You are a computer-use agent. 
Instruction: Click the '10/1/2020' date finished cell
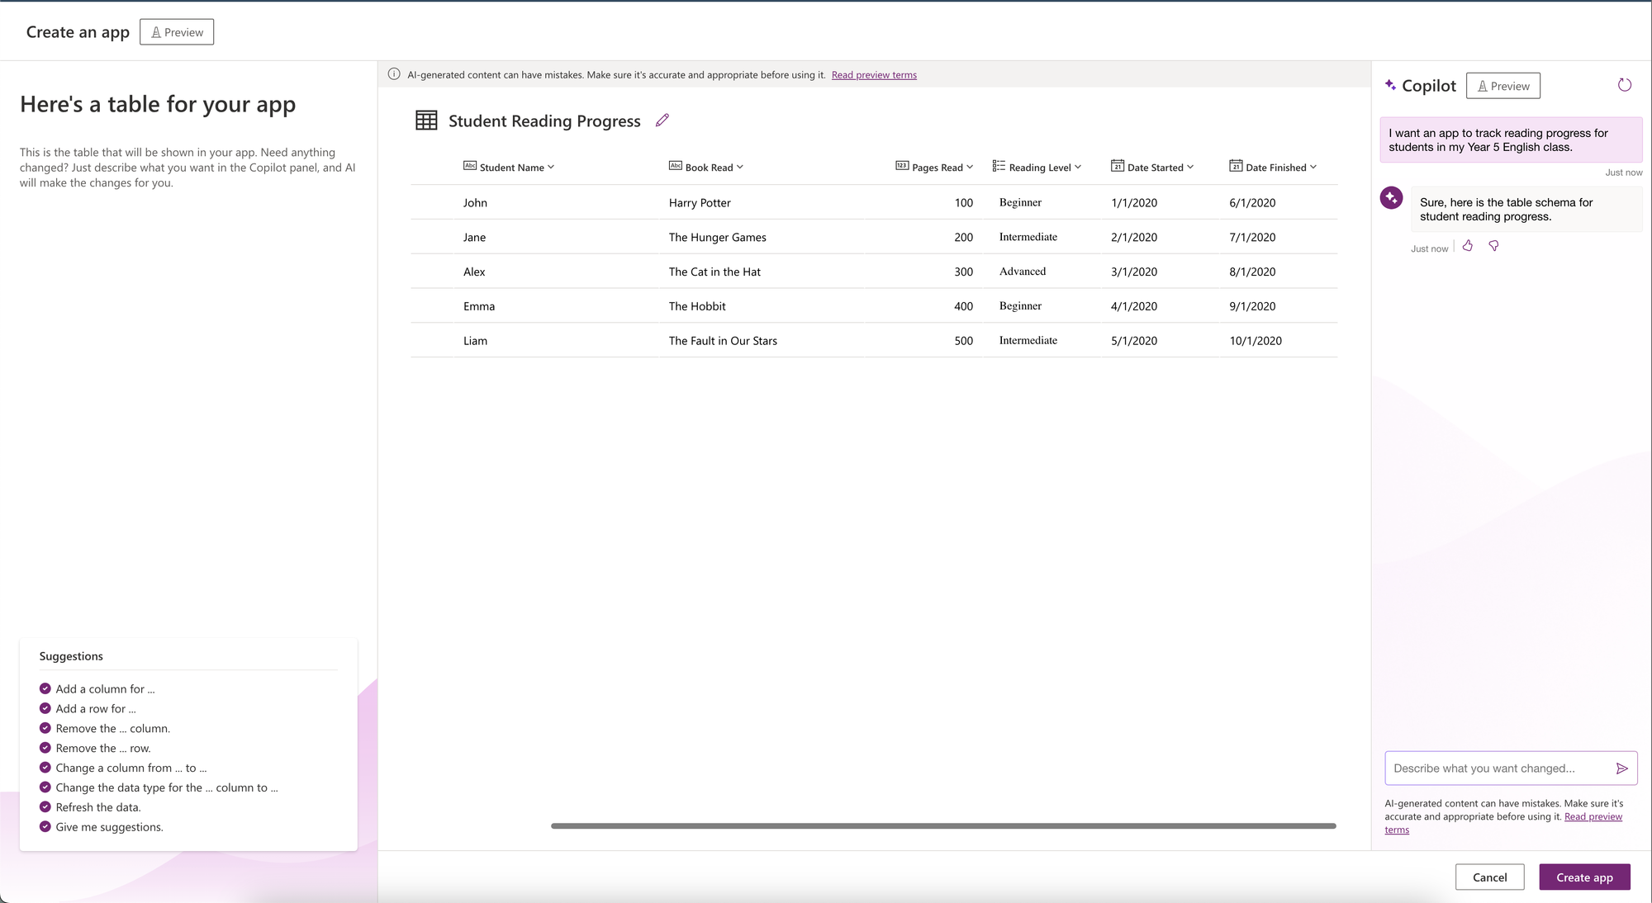point(1256,341)
